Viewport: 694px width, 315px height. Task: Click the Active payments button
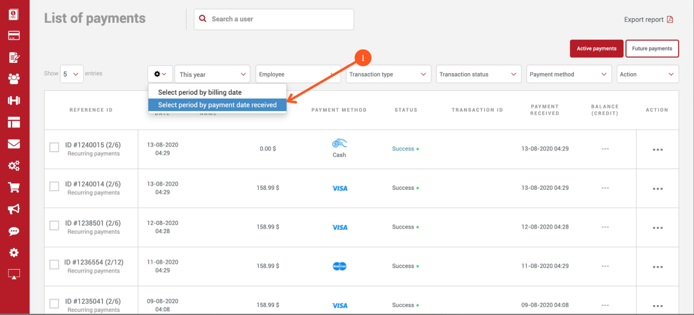pyautogui.click(x=596, y=48)
